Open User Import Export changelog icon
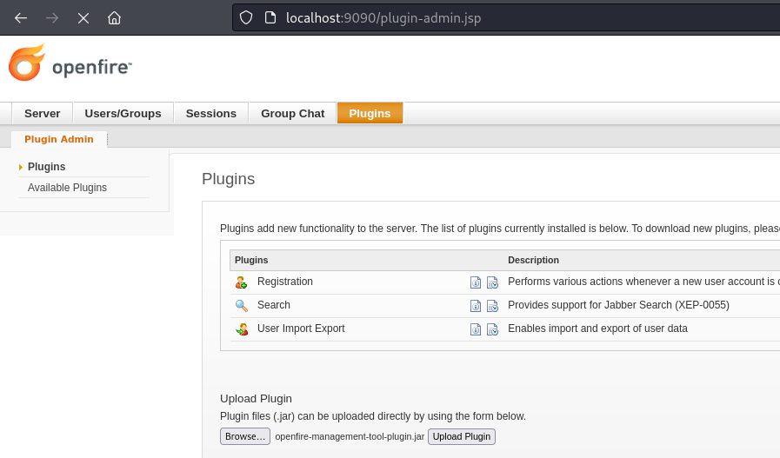780x458 pixels. (492, 329)
